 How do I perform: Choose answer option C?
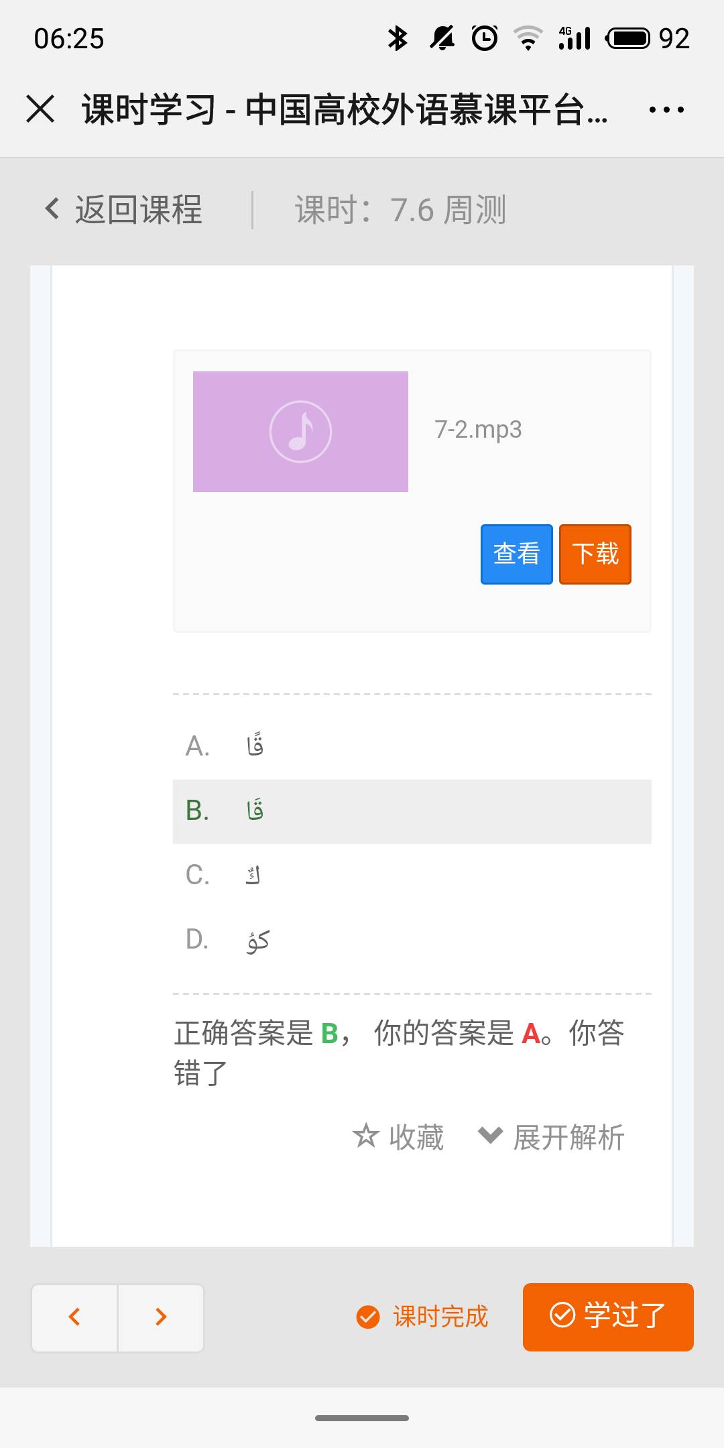click(253, 876)
